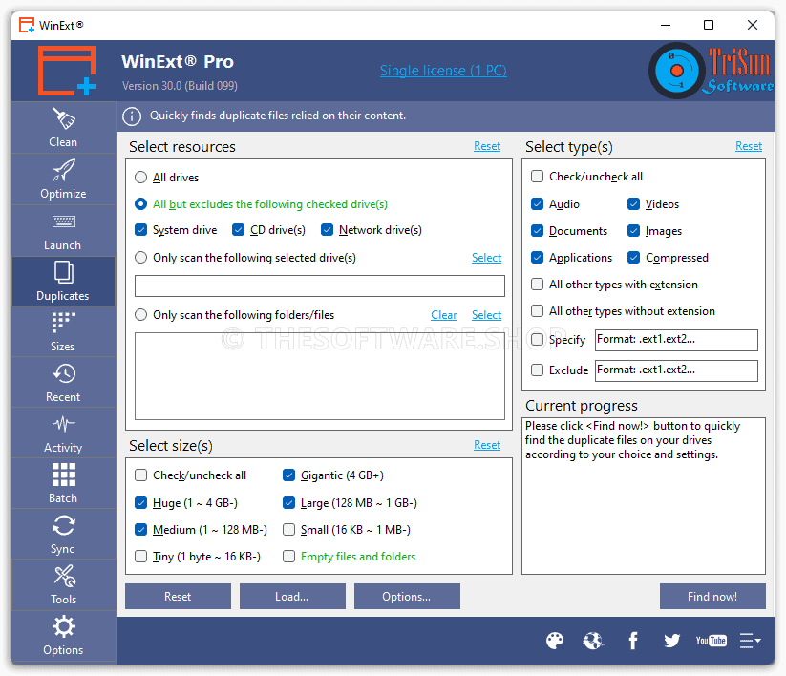Open the Clean module in sidebar
Image resolution: width=786 pixels, height=676 pixels.
[63, 128]
